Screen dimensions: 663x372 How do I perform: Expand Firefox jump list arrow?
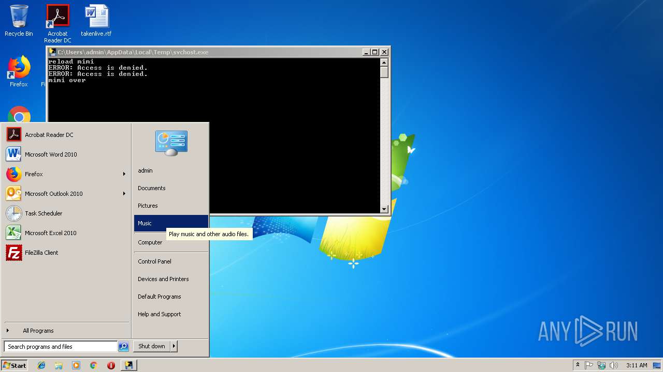(124, 174)
